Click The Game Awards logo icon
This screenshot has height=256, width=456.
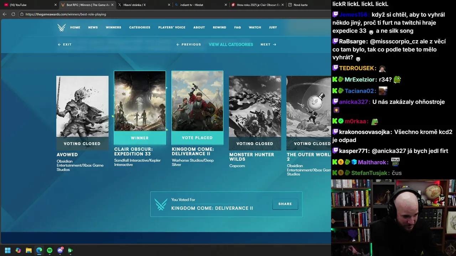[x=62, y=27]
